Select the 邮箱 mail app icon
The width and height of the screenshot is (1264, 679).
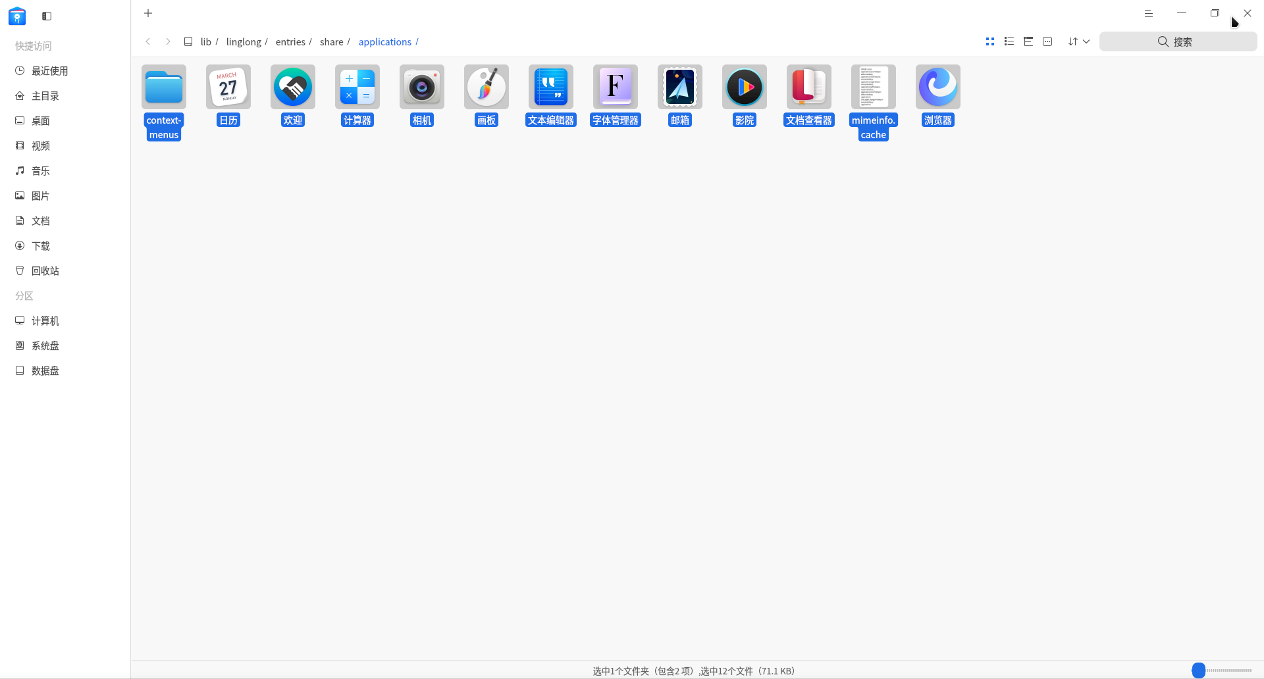point(680,87)
